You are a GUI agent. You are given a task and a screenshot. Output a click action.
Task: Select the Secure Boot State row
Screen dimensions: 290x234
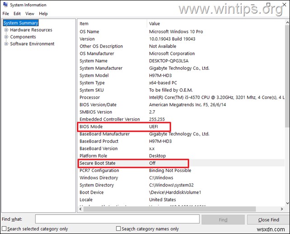pyautogui.click(x=181, y=163)
